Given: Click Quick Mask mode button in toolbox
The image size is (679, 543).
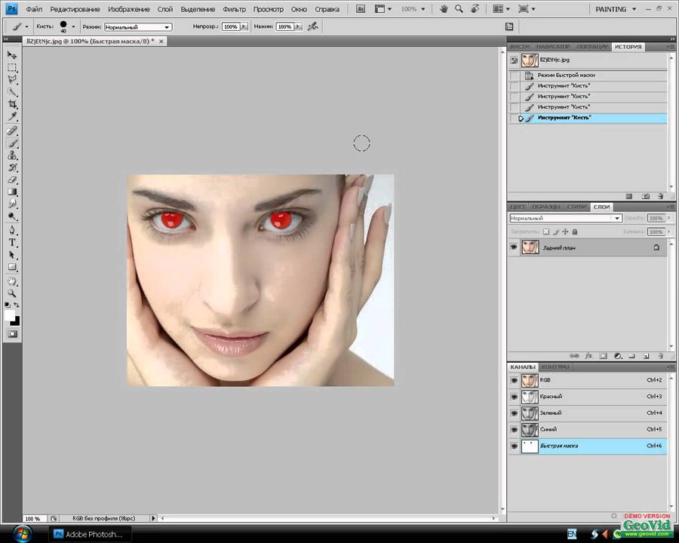Looking at the screenshot, I should coord(12,333).
